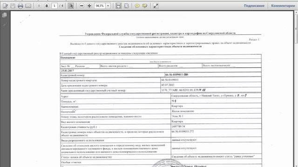Click the Помещение heading in the document

point(68,58)
